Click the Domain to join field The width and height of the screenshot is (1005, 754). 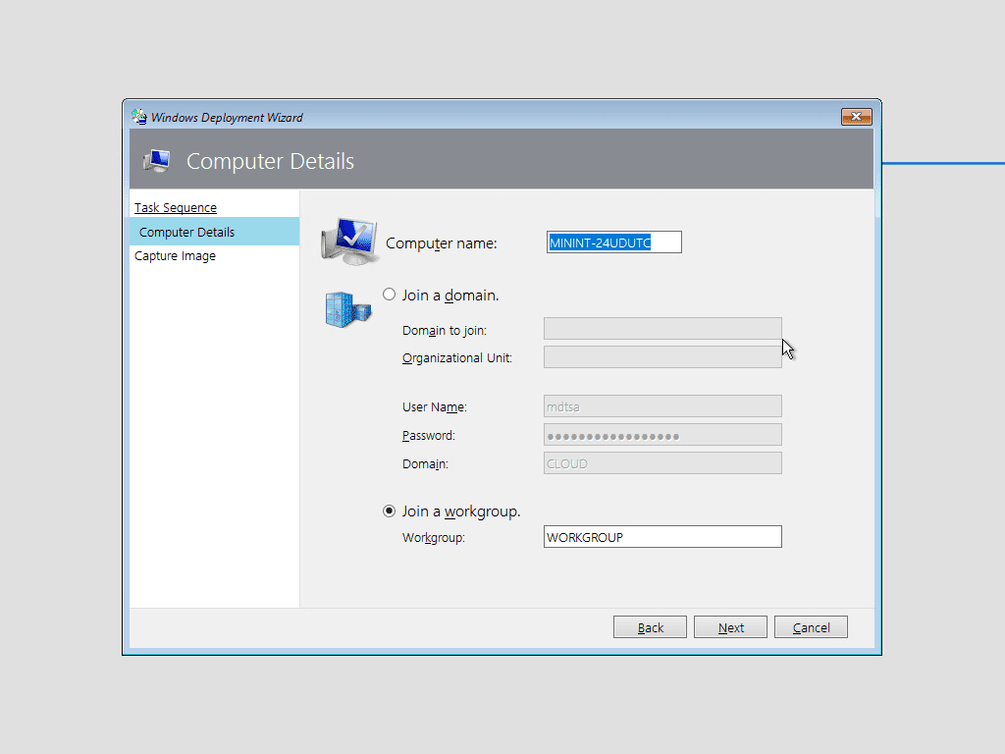(x=662, y=328)
